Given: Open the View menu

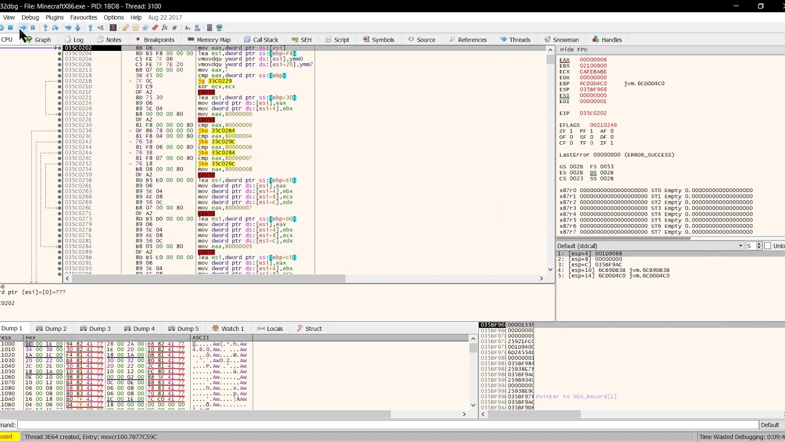Looking at the screenshot, I should pyautogui.click(x=9, y=17).
